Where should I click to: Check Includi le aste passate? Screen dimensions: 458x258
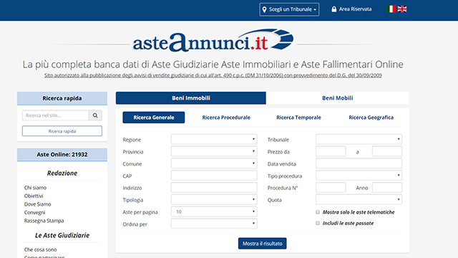coord(318,223)
